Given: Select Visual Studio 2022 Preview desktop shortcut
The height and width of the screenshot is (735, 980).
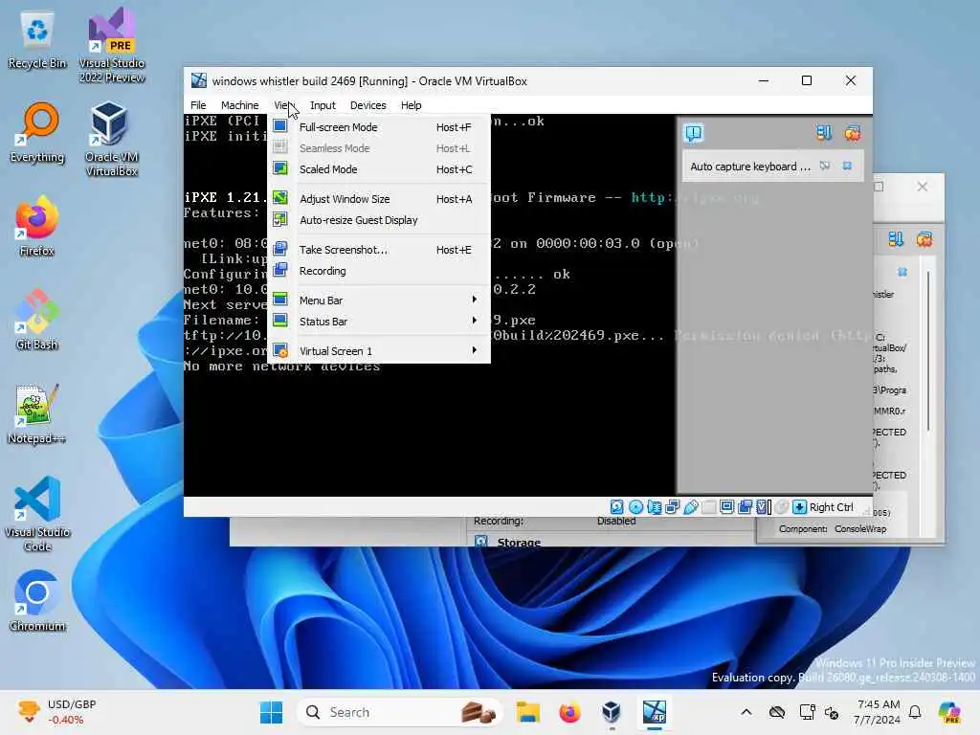Looking at the screenshot, I should click(112, 45).
